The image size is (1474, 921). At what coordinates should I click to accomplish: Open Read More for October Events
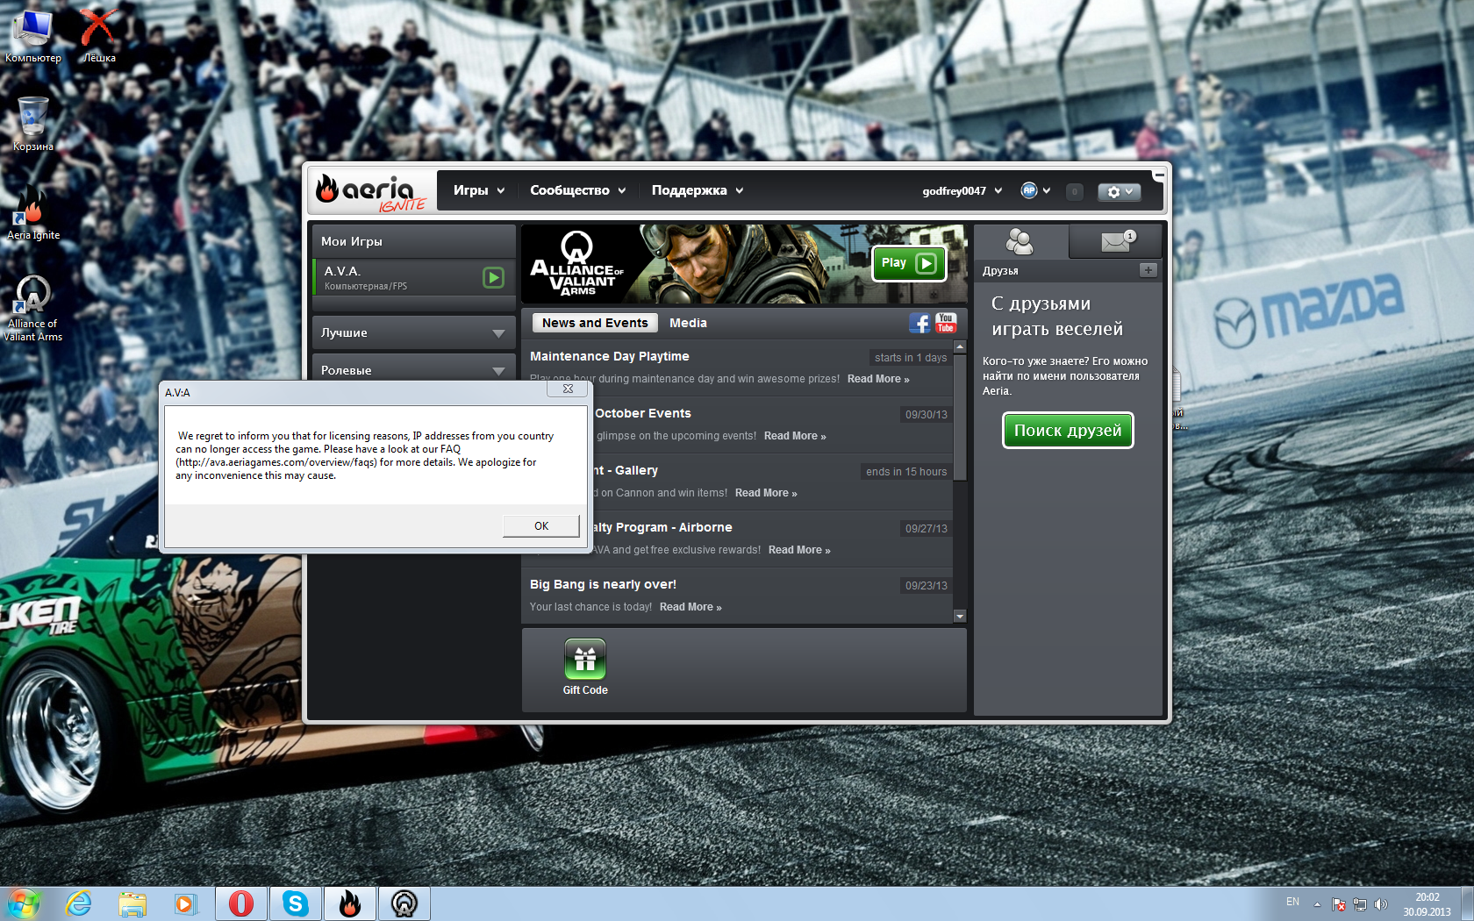click(x=795, y=436)
